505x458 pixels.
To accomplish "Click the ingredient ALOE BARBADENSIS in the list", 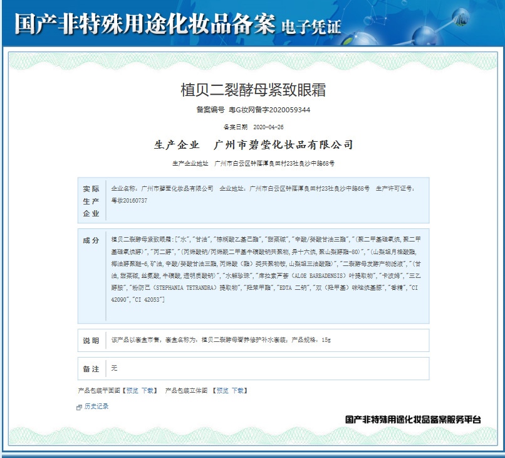I will pyautogui.click(x=318, y=276).
